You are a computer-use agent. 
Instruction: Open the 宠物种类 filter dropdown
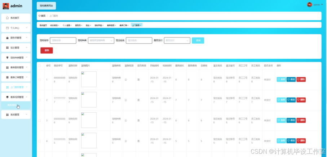coord(101,41)
